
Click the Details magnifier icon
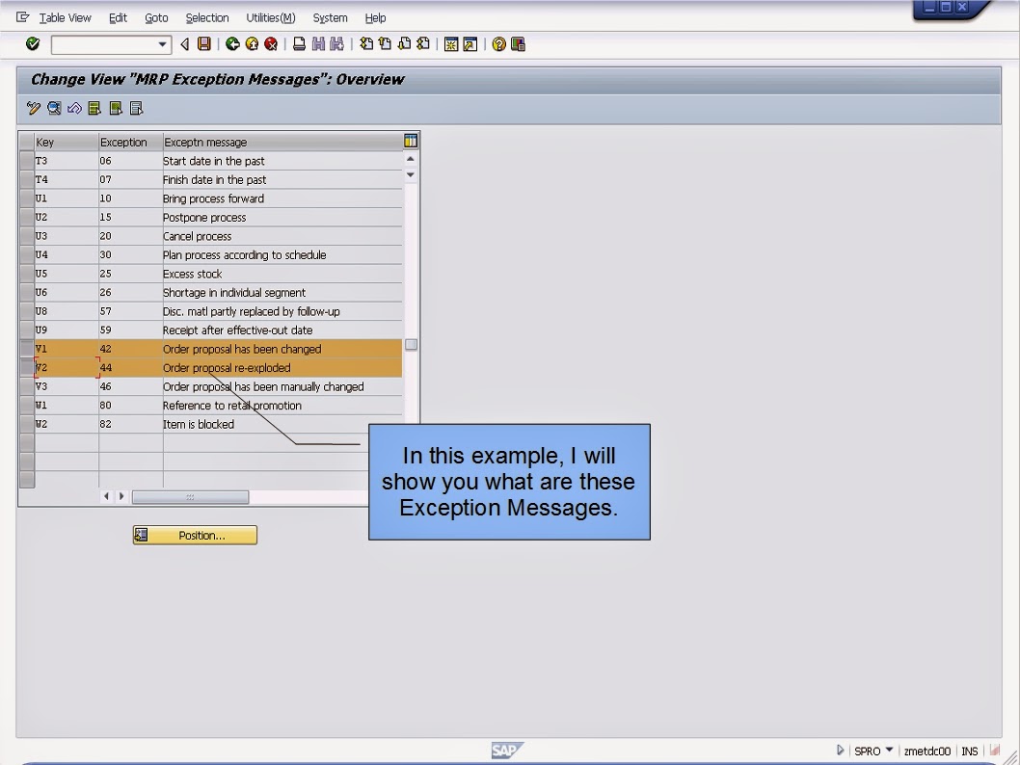(x=54, y=109)
